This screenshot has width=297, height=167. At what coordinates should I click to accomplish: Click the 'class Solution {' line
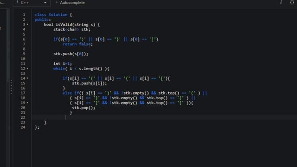(x=53, y=15)
